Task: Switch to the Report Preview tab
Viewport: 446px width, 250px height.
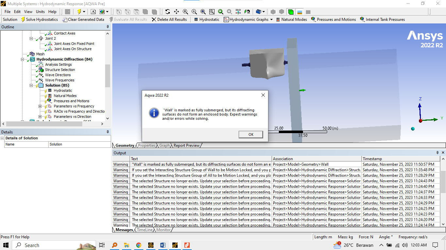Action: coord(186,146)
